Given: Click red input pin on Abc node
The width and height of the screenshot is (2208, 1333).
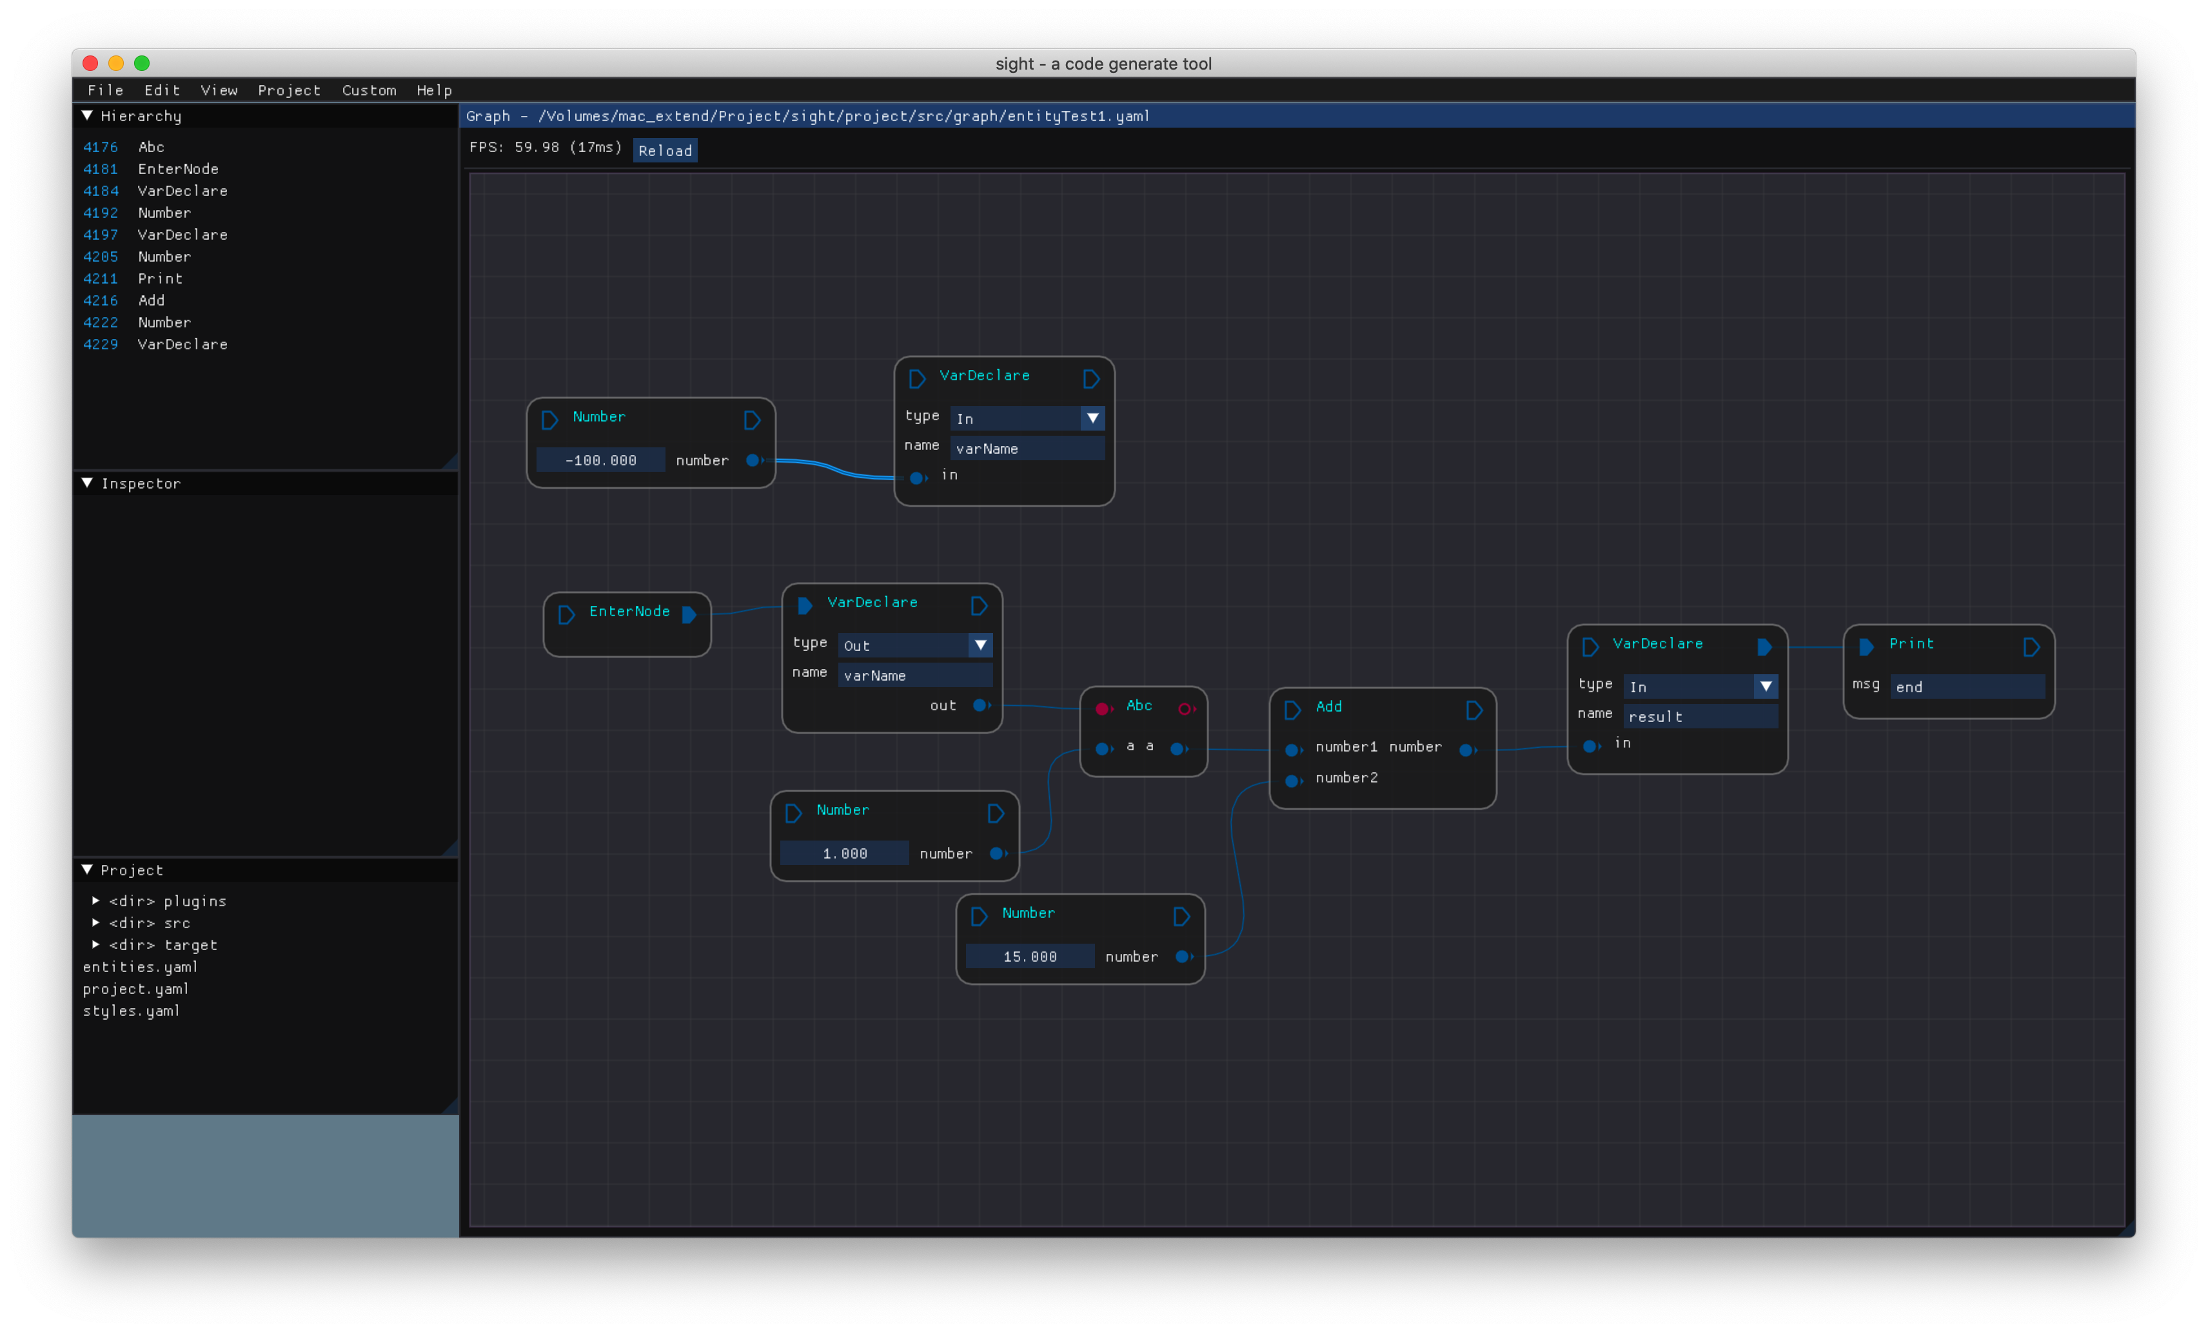Looking at the screenshot, I should point(1102,708).
